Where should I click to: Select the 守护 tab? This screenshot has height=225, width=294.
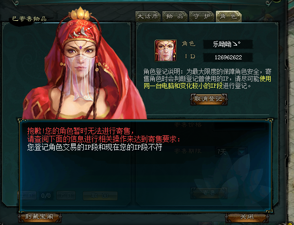[x=202, y=17]
